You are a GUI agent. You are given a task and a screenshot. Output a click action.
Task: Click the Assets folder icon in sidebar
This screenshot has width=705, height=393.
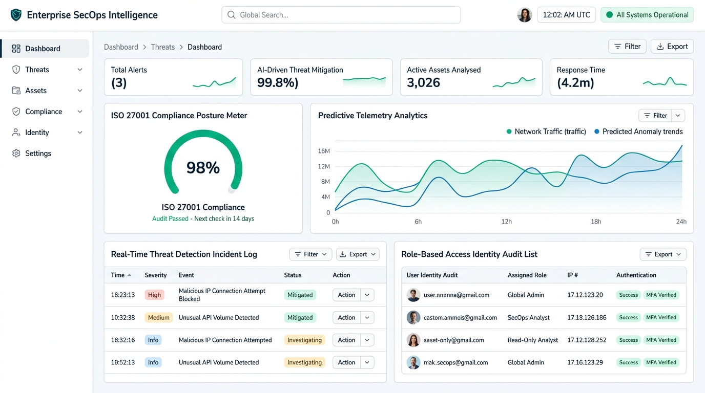click(16, 91)
